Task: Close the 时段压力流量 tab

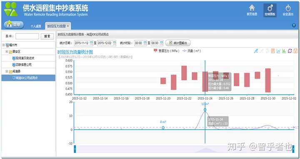Action: coord(68,26)
